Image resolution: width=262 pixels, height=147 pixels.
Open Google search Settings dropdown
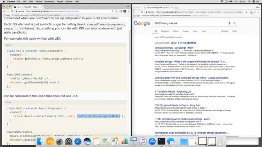225,31
